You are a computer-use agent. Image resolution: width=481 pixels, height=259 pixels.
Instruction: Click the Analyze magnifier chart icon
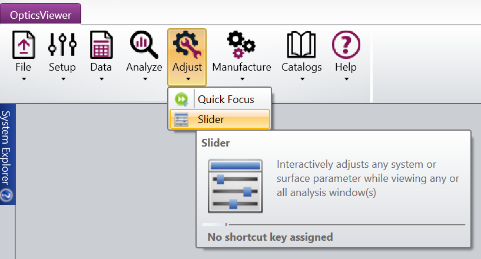(x=144, y=45)
